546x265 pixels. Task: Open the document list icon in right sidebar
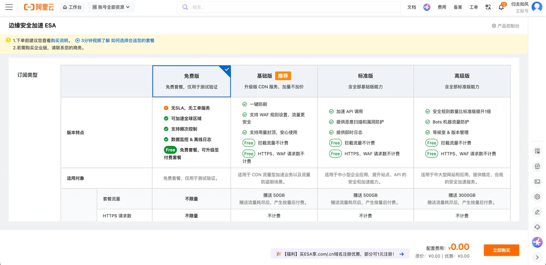[x=537, y=151]
